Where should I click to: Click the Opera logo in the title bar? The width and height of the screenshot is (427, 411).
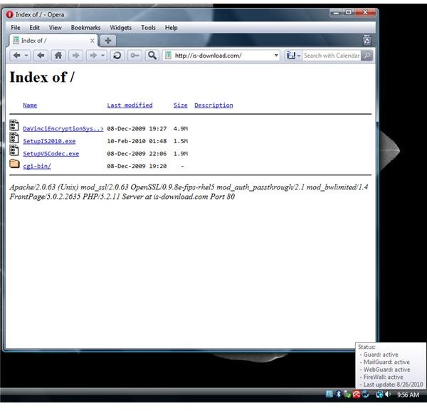(x=10, y=14)
